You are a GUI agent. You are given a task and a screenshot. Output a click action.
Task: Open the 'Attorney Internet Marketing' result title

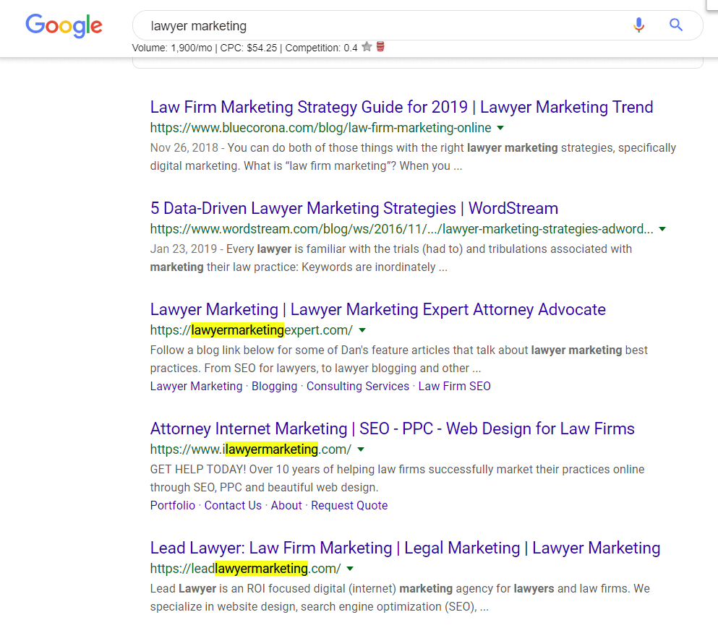coord(392,429)
